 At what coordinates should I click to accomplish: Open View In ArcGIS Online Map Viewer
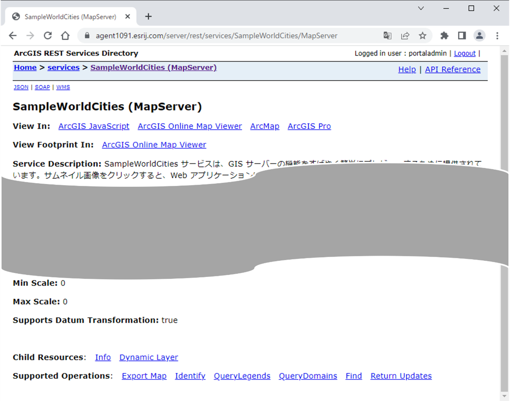pos(190,126)
